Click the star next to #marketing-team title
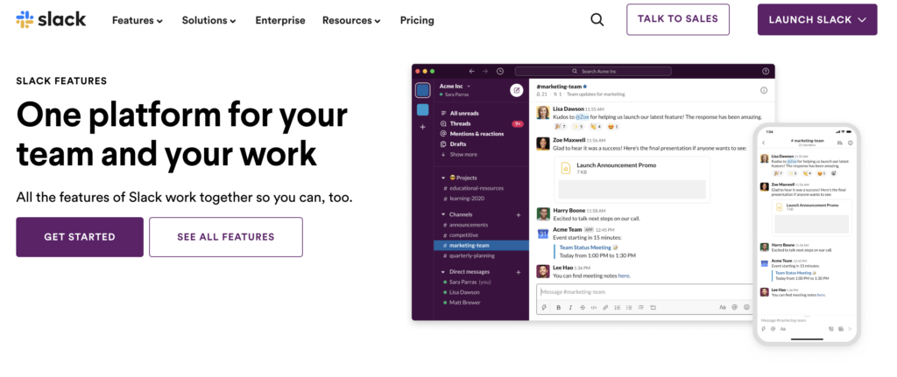897x377 pixels. (x=584, y=87)
